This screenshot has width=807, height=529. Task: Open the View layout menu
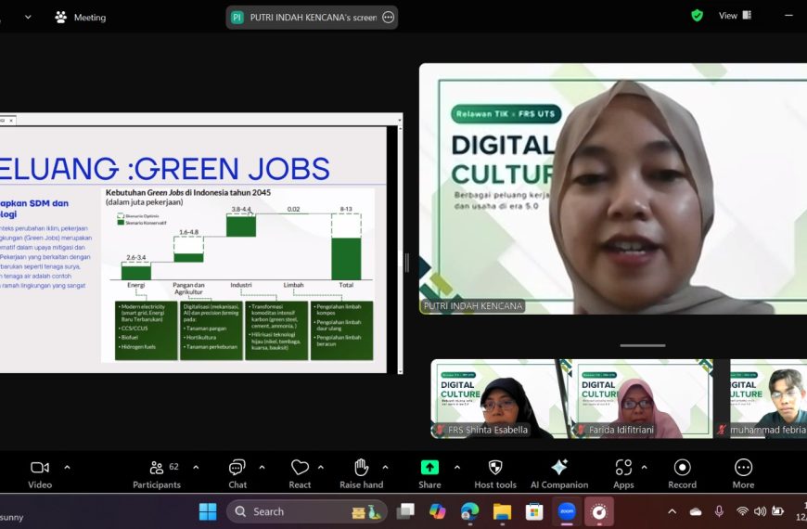(x=735, y=16)
